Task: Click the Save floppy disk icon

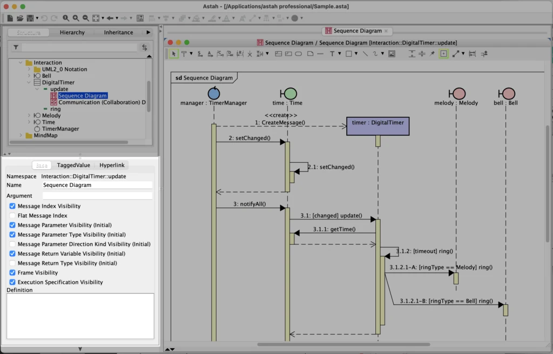Action: click(30, 18)
